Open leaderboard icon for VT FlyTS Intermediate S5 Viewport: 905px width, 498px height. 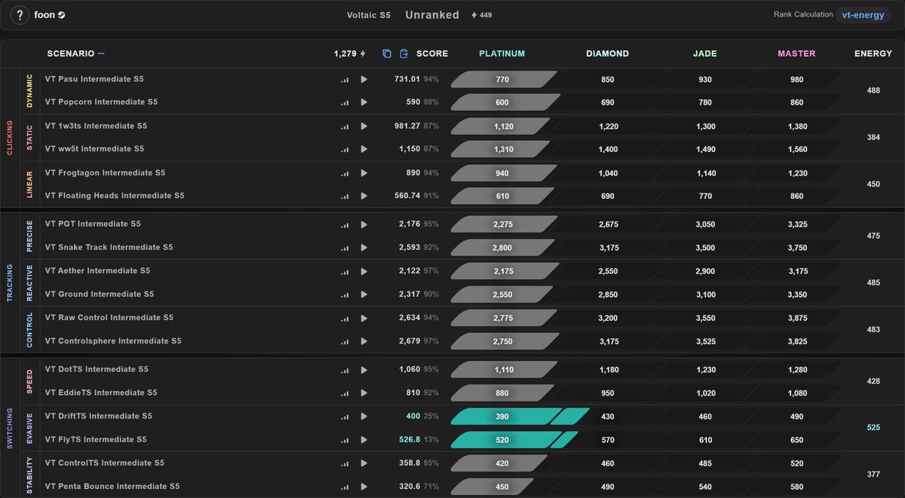point(345,440)
